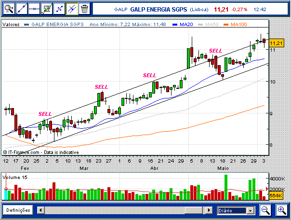This screenshot has width=291, height=220.
Task: Click the 'Abr' month label
Action: [154, 168]
